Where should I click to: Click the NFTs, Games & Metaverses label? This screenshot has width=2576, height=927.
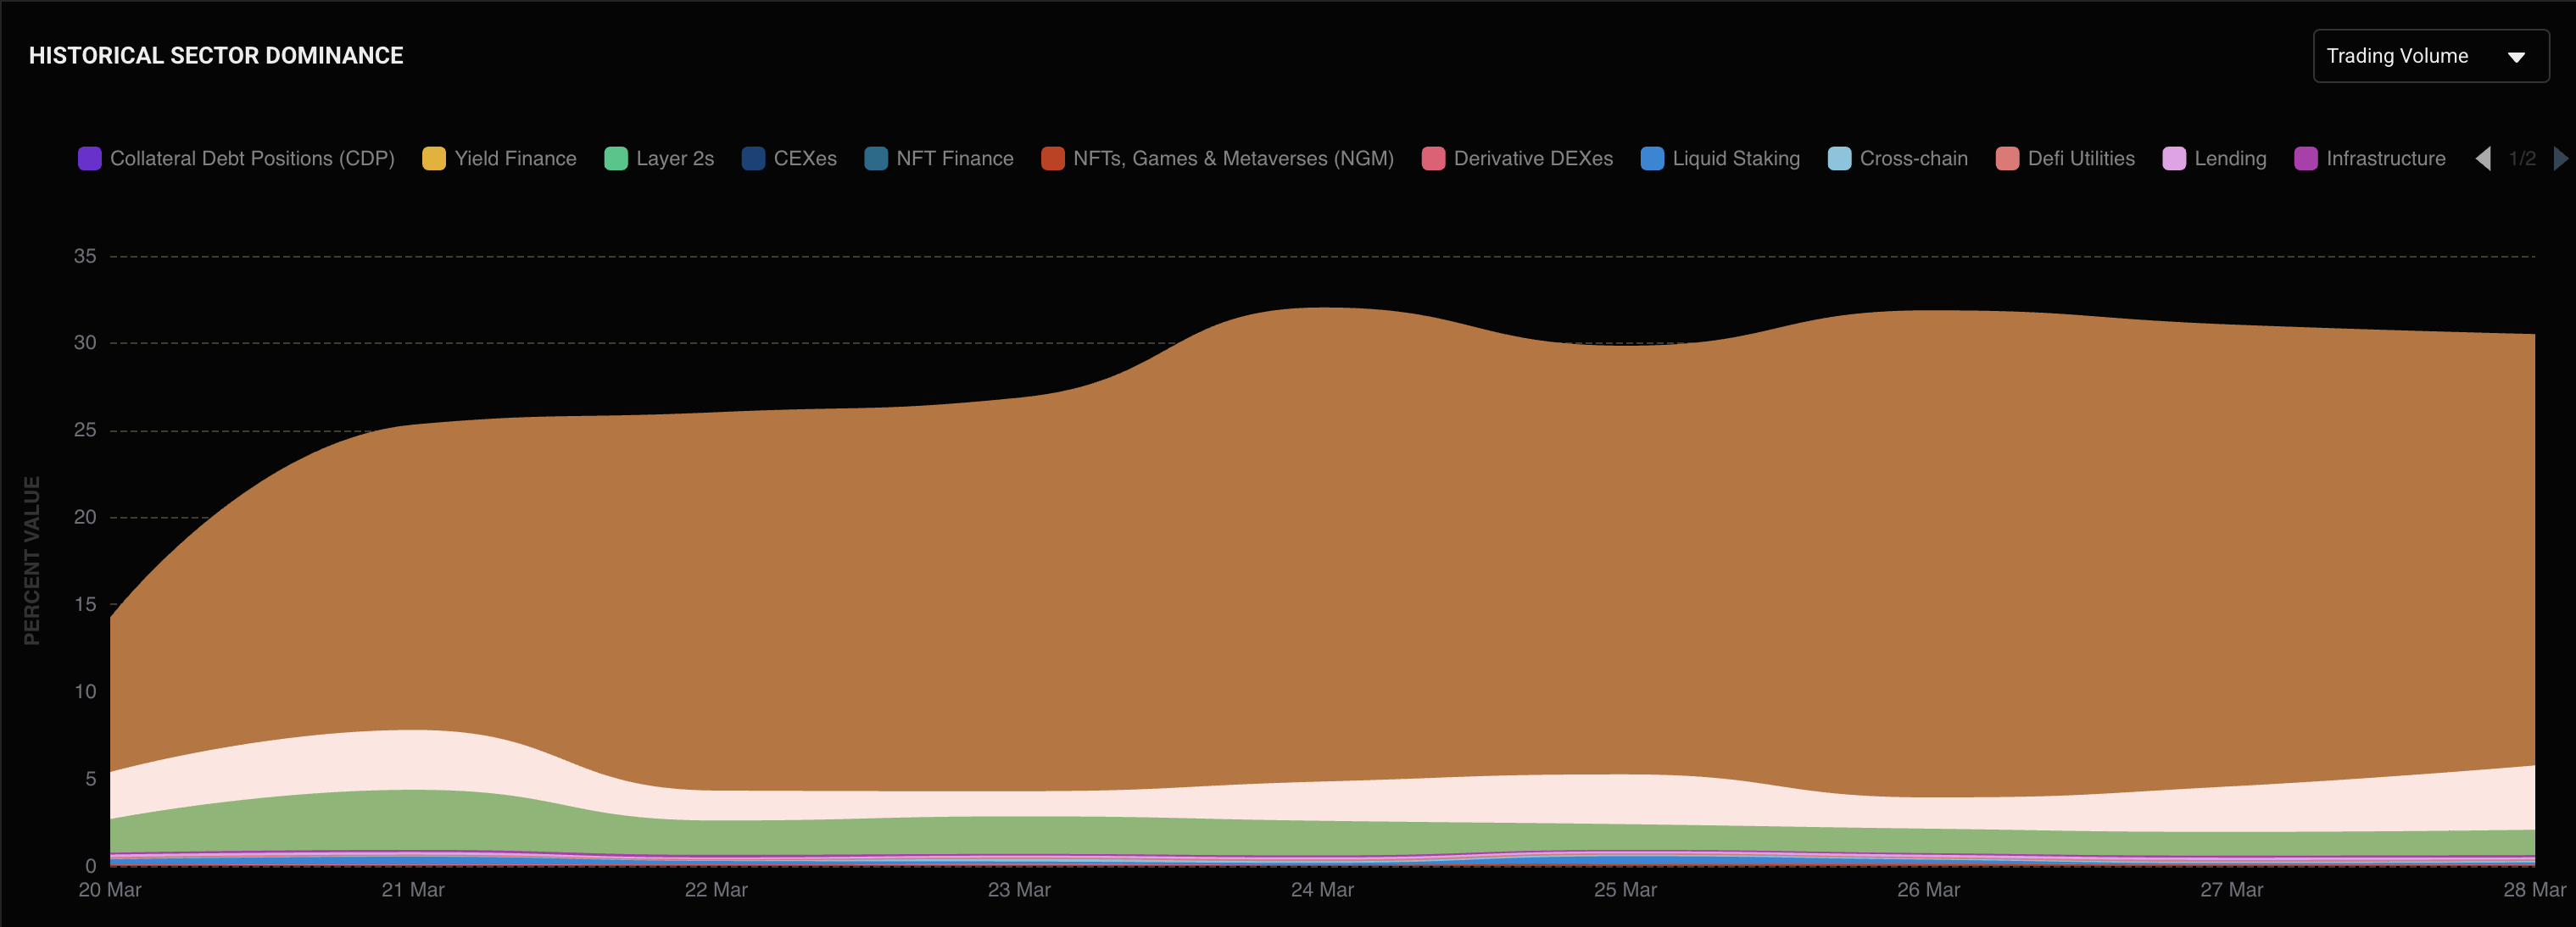[x=1232, y=158]
